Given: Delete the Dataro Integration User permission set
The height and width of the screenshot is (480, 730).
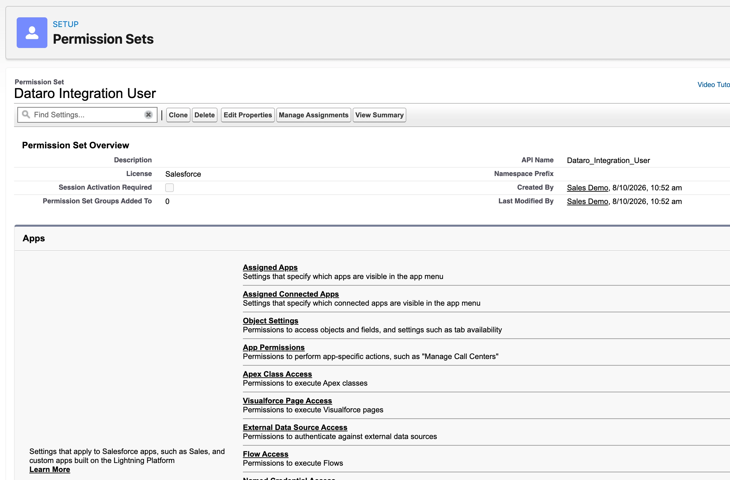Looking at the screenshot, I should click(205, 115).
